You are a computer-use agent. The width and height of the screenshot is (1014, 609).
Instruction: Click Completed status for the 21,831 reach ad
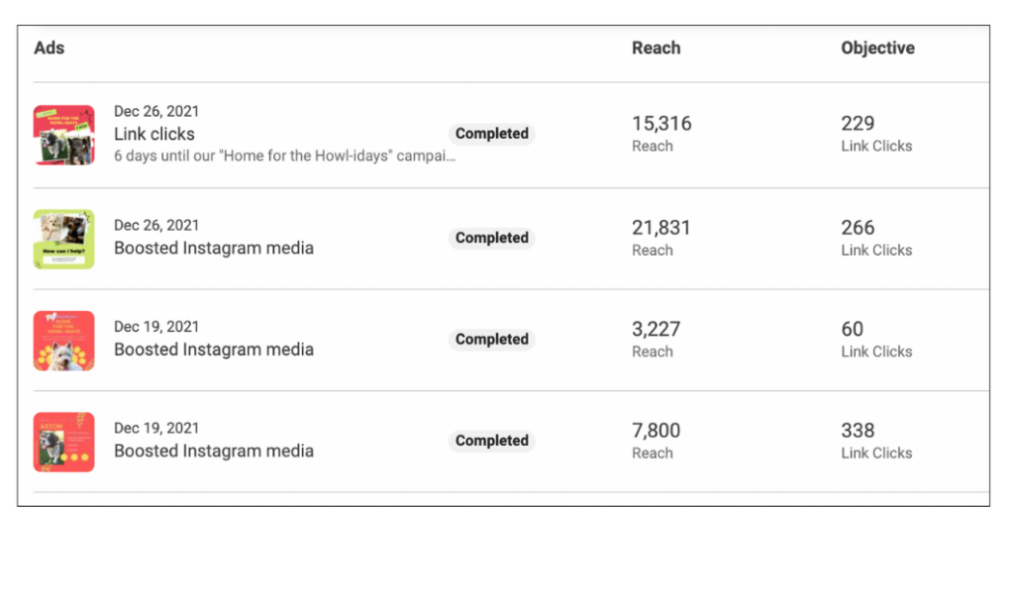(491, 238)
